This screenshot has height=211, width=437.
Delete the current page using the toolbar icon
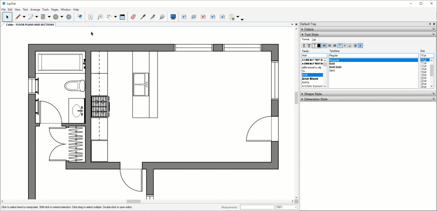tap(203, 17)
